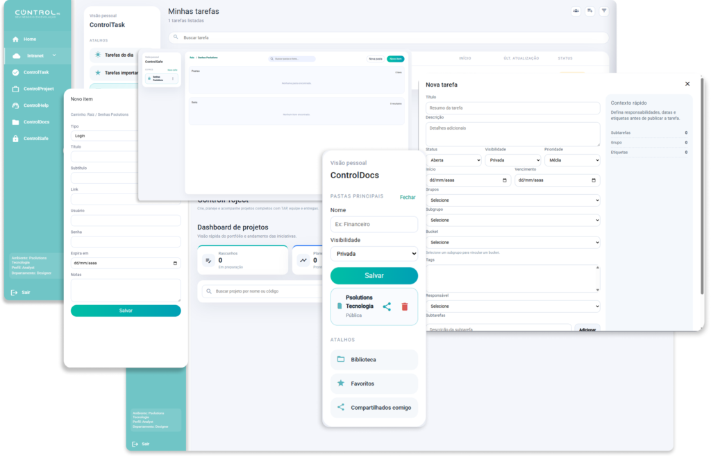This screenshot has height=457, width=711.
Task: Open the Status dropdown set to Aberta
Action: (453, 160)
